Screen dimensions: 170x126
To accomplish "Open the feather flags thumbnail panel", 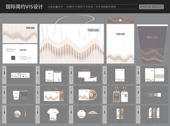I will coord(152,114).
